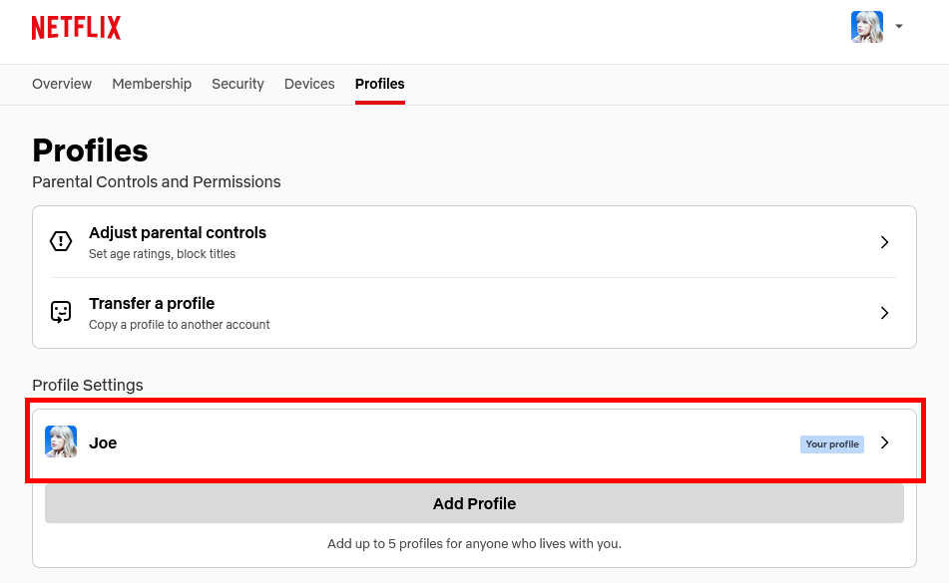This screenshot has height=583, width=949.
Task: Click the account avatar in the header
Action: pyautogui.click(x=866, y=27)
